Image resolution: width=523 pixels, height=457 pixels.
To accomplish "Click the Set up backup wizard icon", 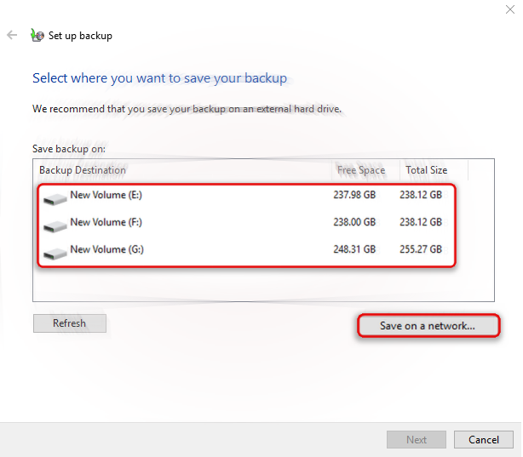I will tap(37, 36).
